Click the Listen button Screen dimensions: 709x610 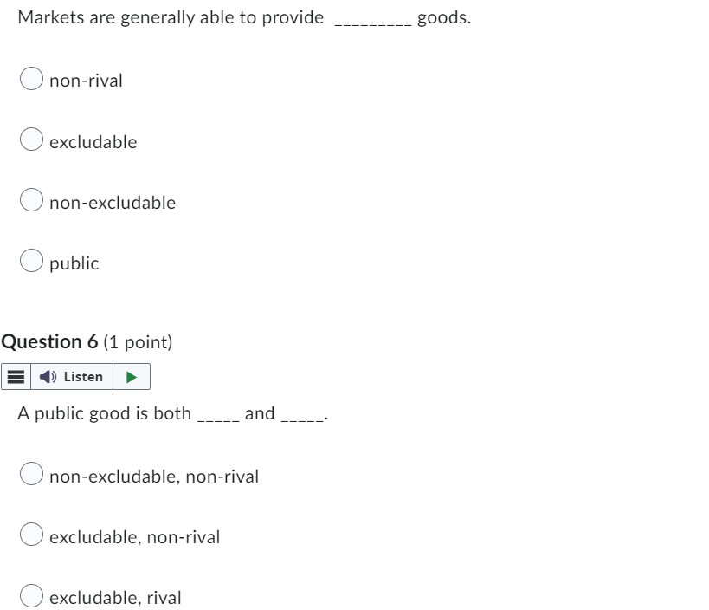click(x=82, y=376)
